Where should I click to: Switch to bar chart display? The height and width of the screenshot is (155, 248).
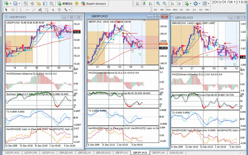[x=138, y=3]
